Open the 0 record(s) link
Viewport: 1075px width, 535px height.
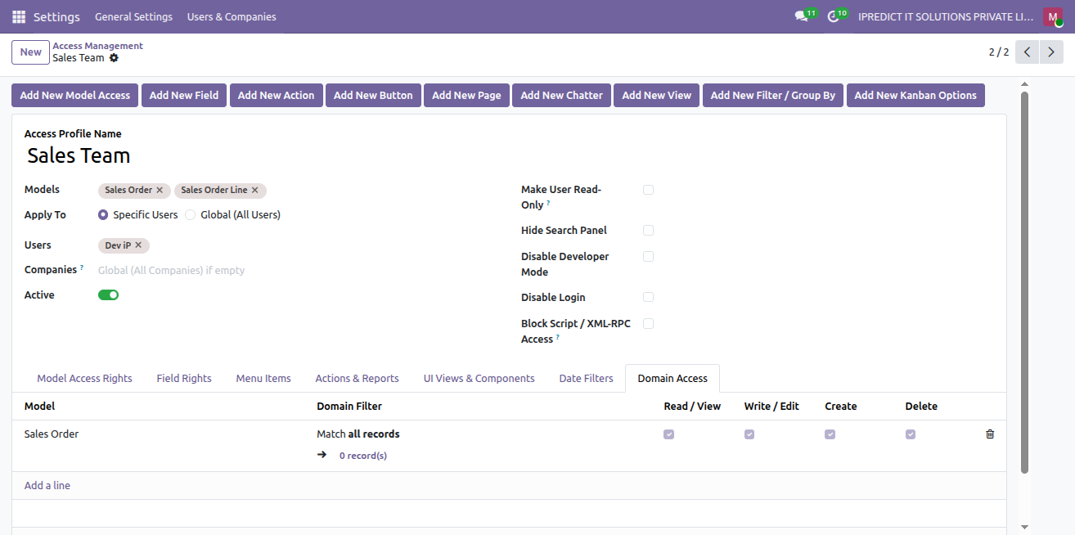[363, 456]
